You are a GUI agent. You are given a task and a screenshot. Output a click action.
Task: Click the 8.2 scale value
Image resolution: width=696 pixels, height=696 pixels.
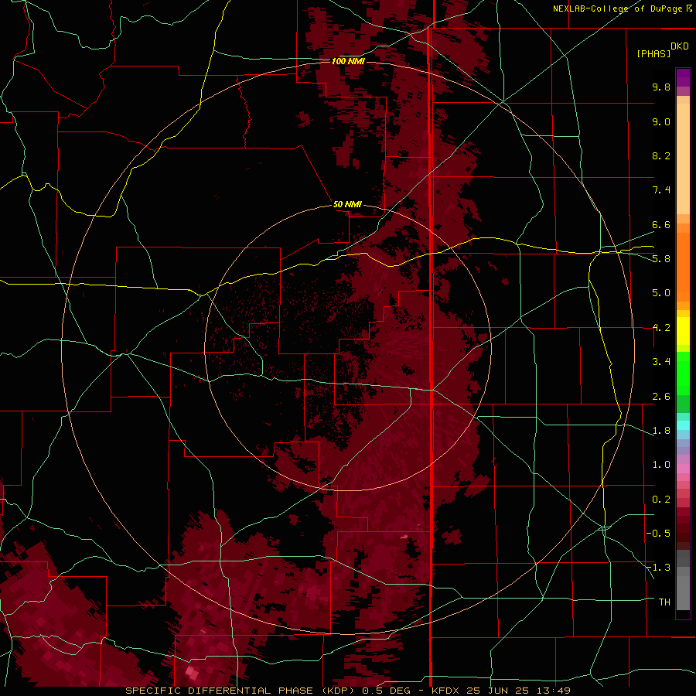(661, 155)
